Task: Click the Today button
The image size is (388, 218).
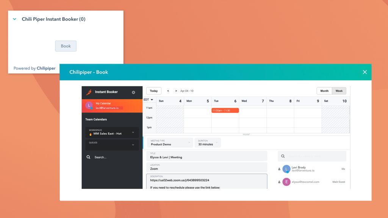Action: pyautogui.click(x=153, y=91)
